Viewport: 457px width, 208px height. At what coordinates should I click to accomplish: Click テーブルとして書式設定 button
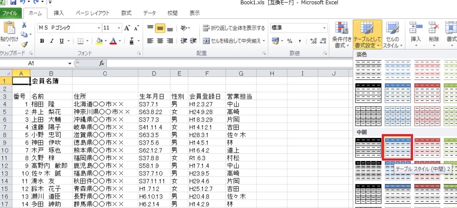point(367,35)
